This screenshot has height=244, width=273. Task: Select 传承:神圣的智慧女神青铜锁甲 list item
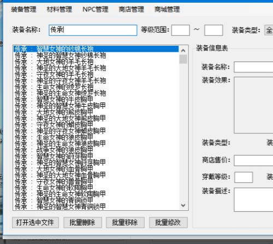coord(96,206)
